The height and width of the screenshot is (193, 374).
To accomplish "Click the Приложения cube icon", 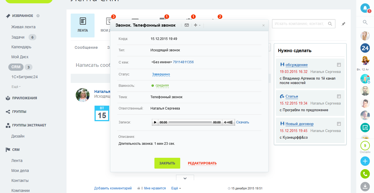I will coord(8,98).
